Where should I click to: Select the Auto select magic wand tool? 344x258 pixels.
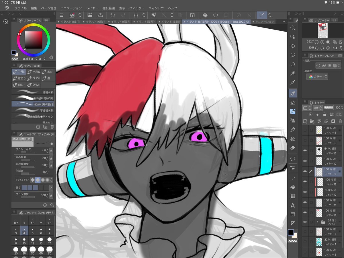(x=293, y=73)
